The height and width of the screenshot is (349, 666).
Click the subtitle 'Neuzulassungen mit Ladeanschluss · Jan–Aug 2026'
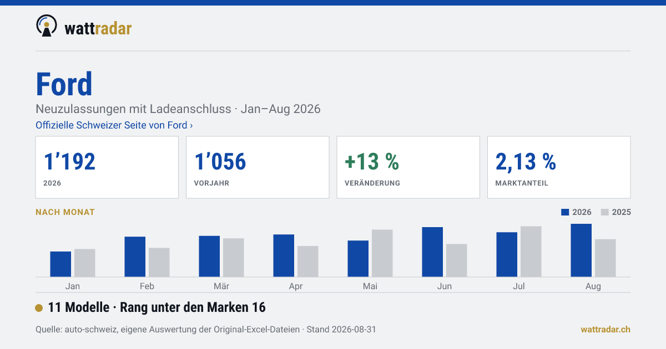(178, 109)
